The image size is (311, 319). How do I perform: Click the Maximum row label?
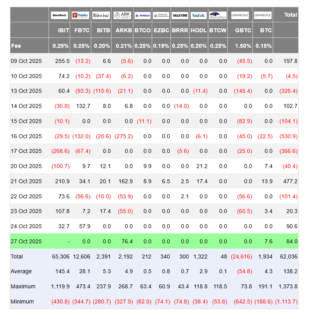click(x=23, y=286)
